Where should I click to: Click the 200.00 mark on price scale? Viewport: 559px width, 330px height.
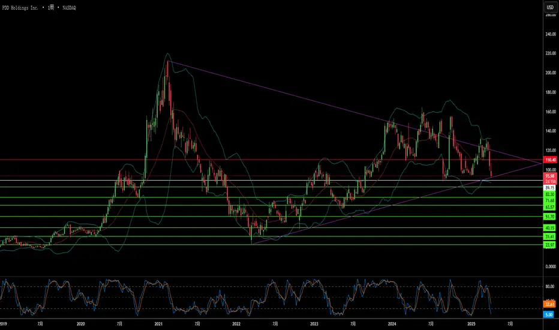549,73
